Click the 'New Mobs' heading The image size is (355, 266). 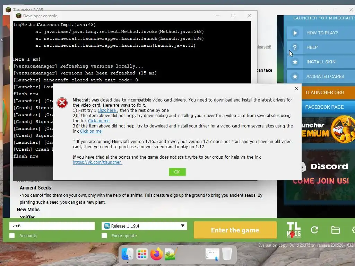pyautogui.click(x=28, y=210)
